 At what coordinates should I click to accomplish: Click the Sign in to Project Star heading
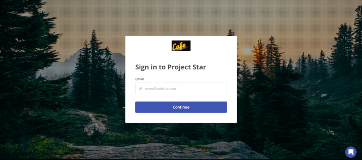point(171,67)
